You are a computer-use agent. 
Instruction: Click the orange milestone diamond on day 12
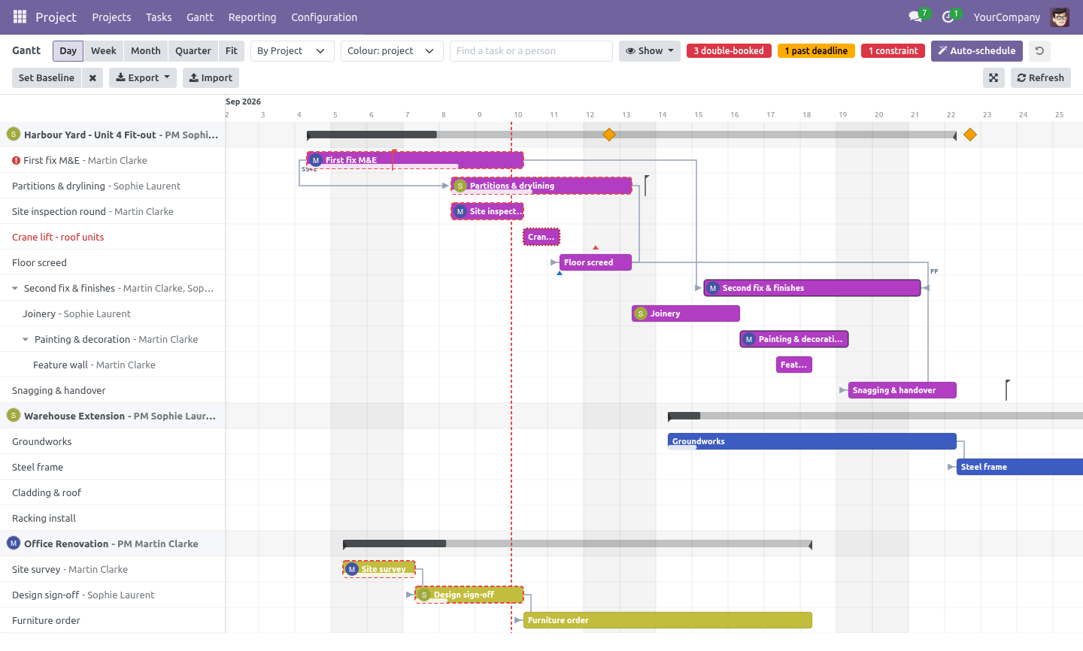point(609,135)
